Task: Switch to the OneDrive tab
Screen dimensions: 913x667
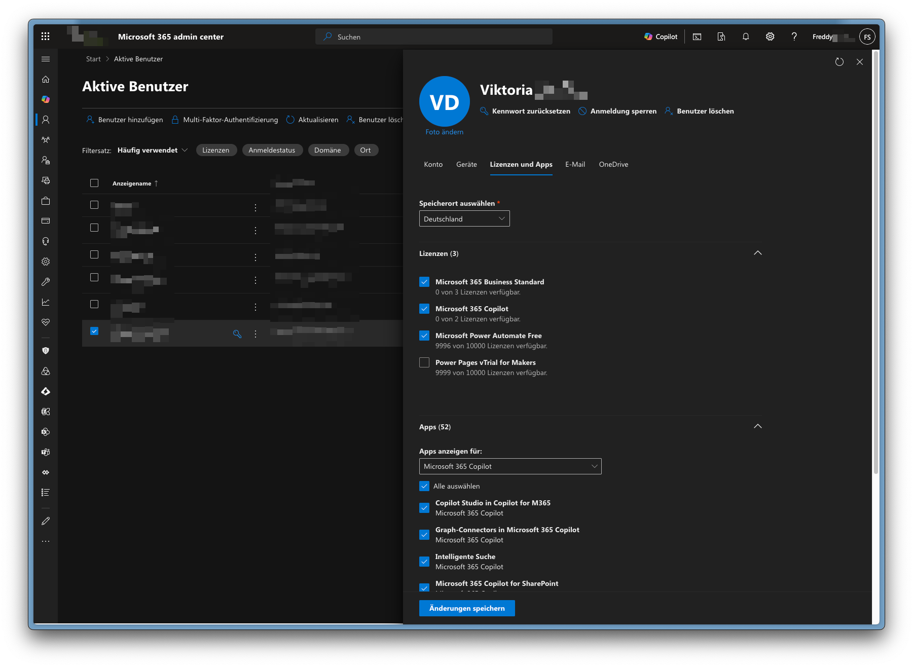Action: 613,164
